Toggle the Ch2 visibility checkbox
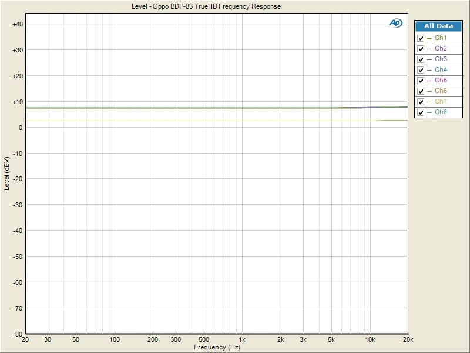 [x=421, y=49]
